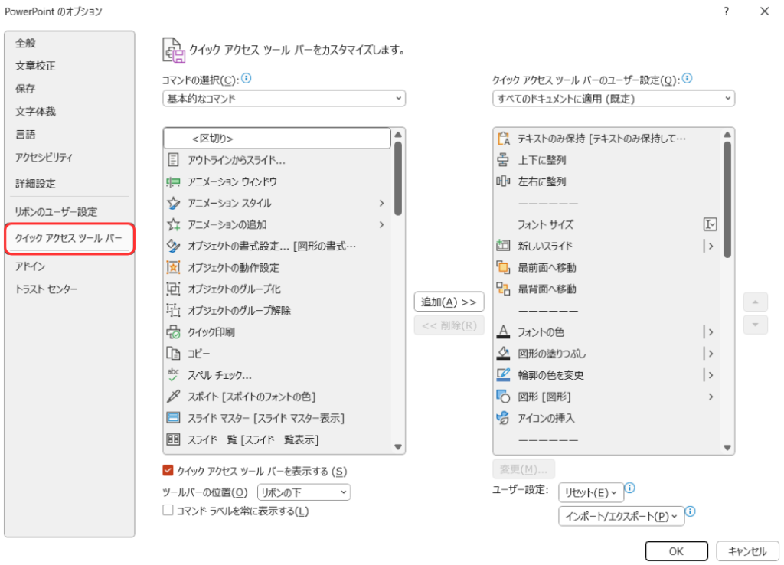Switch to the 詳細設定 category
Image resolution: width=784 pixels, height=565 pixels.
70,184
